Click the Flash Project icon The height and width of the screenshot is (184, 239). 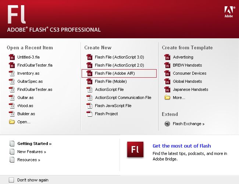(89, 114)
